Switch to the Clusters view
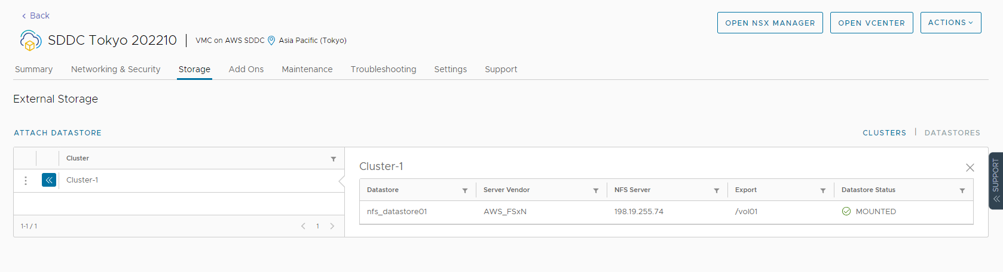 (884, 133)
